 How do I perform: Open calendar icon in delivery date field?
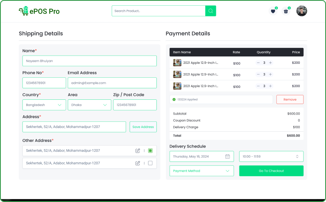coord(227,157)
